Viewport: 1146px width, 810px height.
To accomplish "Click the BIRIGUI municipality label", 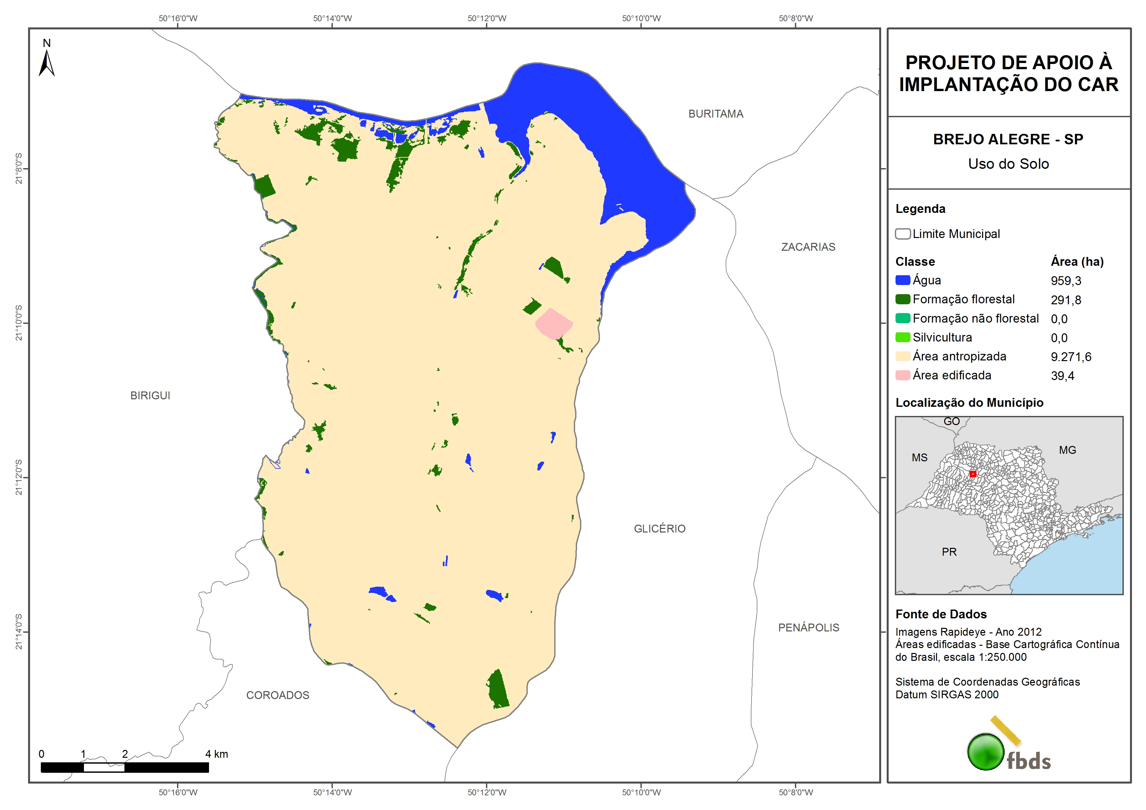I will click(150, 395).
